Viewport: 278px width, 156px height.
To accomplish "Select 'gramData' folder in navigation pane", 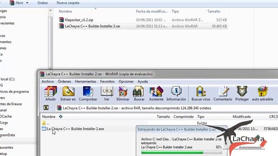I will pyautogui.click(x=7, y=135).
